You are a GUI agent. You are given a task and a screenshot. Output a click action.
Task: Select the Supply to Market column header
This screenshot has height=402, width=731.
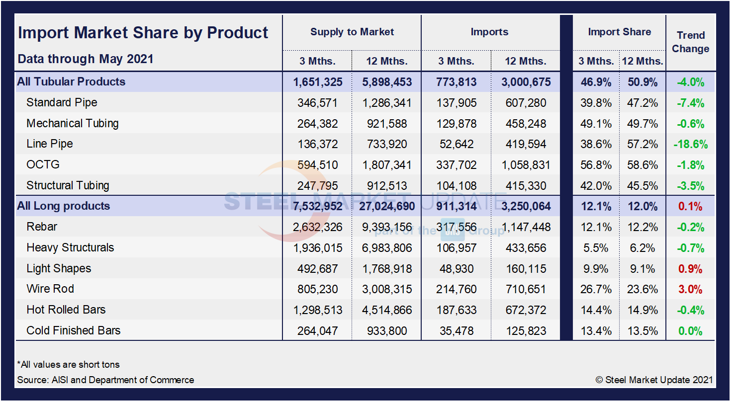point(352,31)
